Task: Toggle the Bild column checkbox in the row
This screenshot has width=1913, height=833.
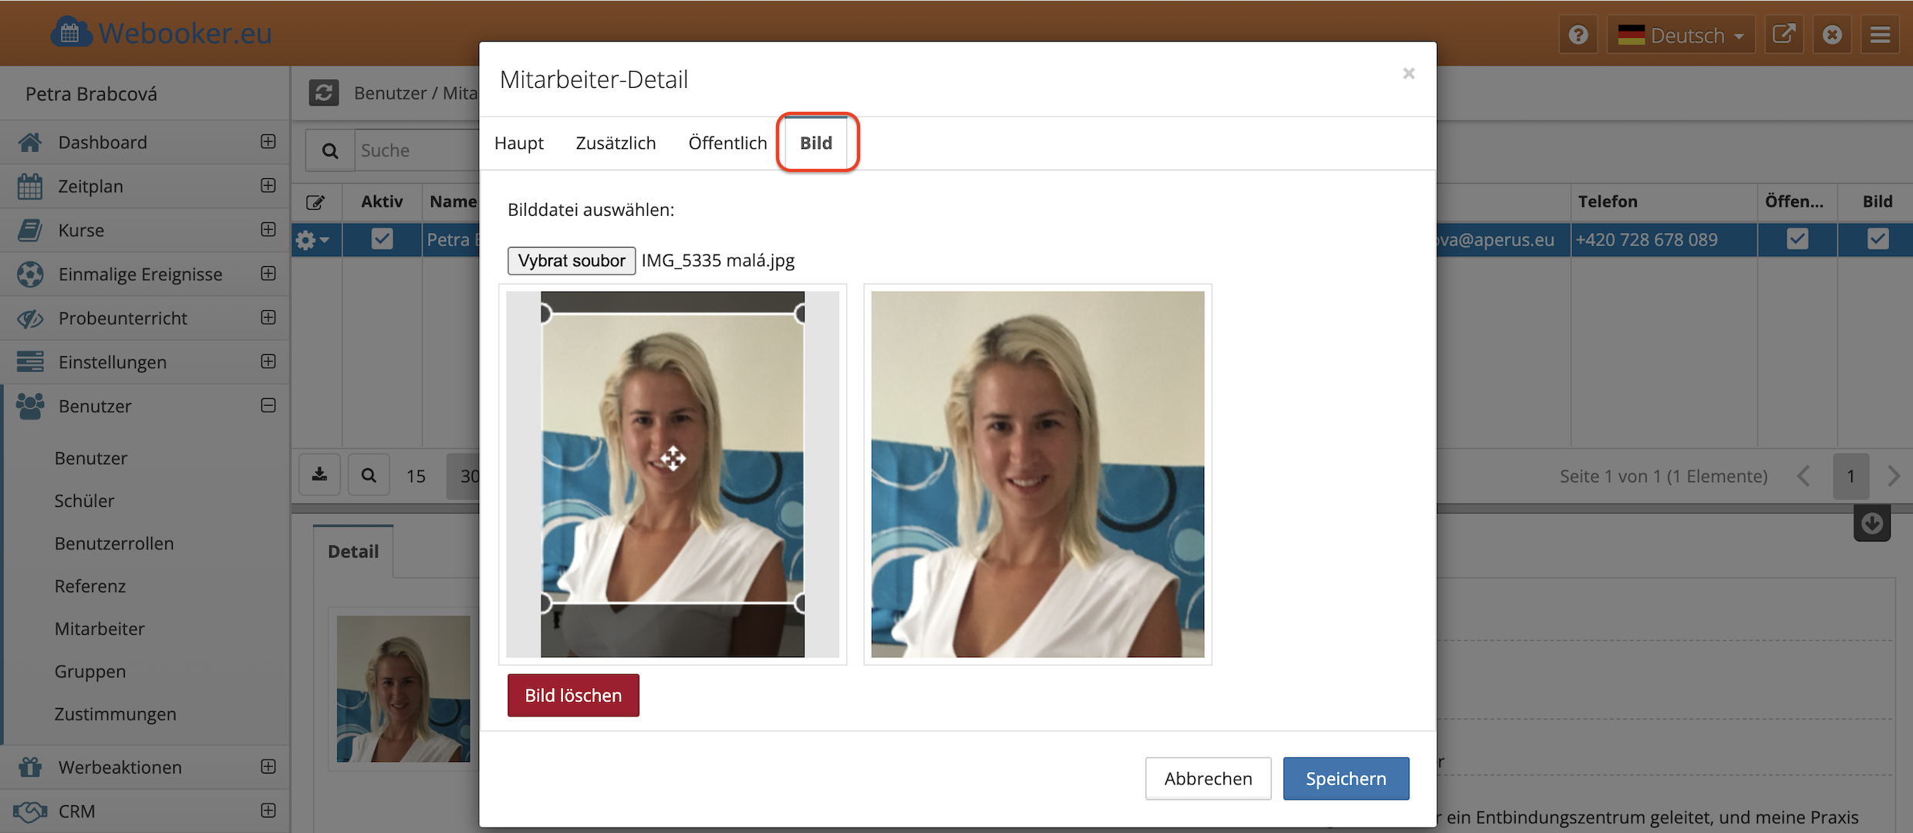Action: (x=1878, y=239)
